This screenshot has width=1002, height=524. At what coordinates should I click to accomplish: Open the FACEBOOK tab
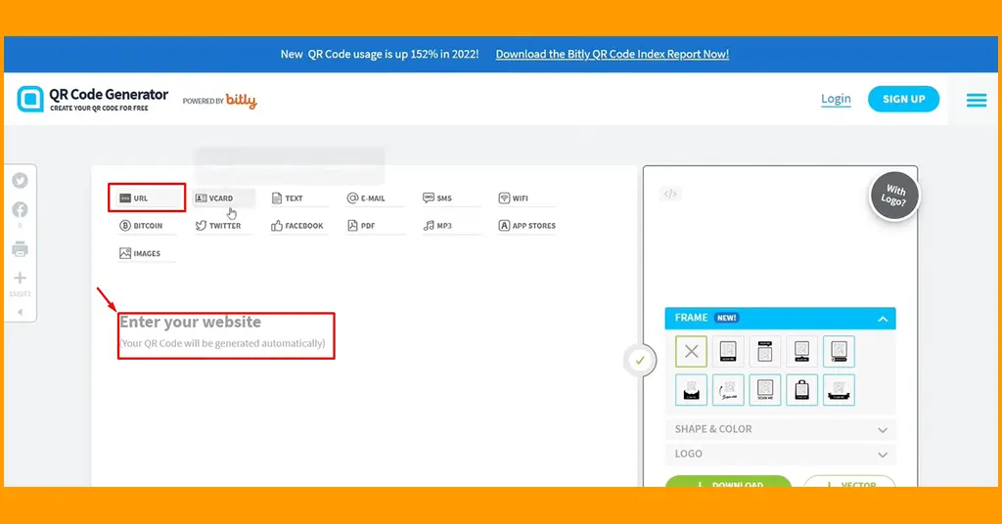[298, 225]
